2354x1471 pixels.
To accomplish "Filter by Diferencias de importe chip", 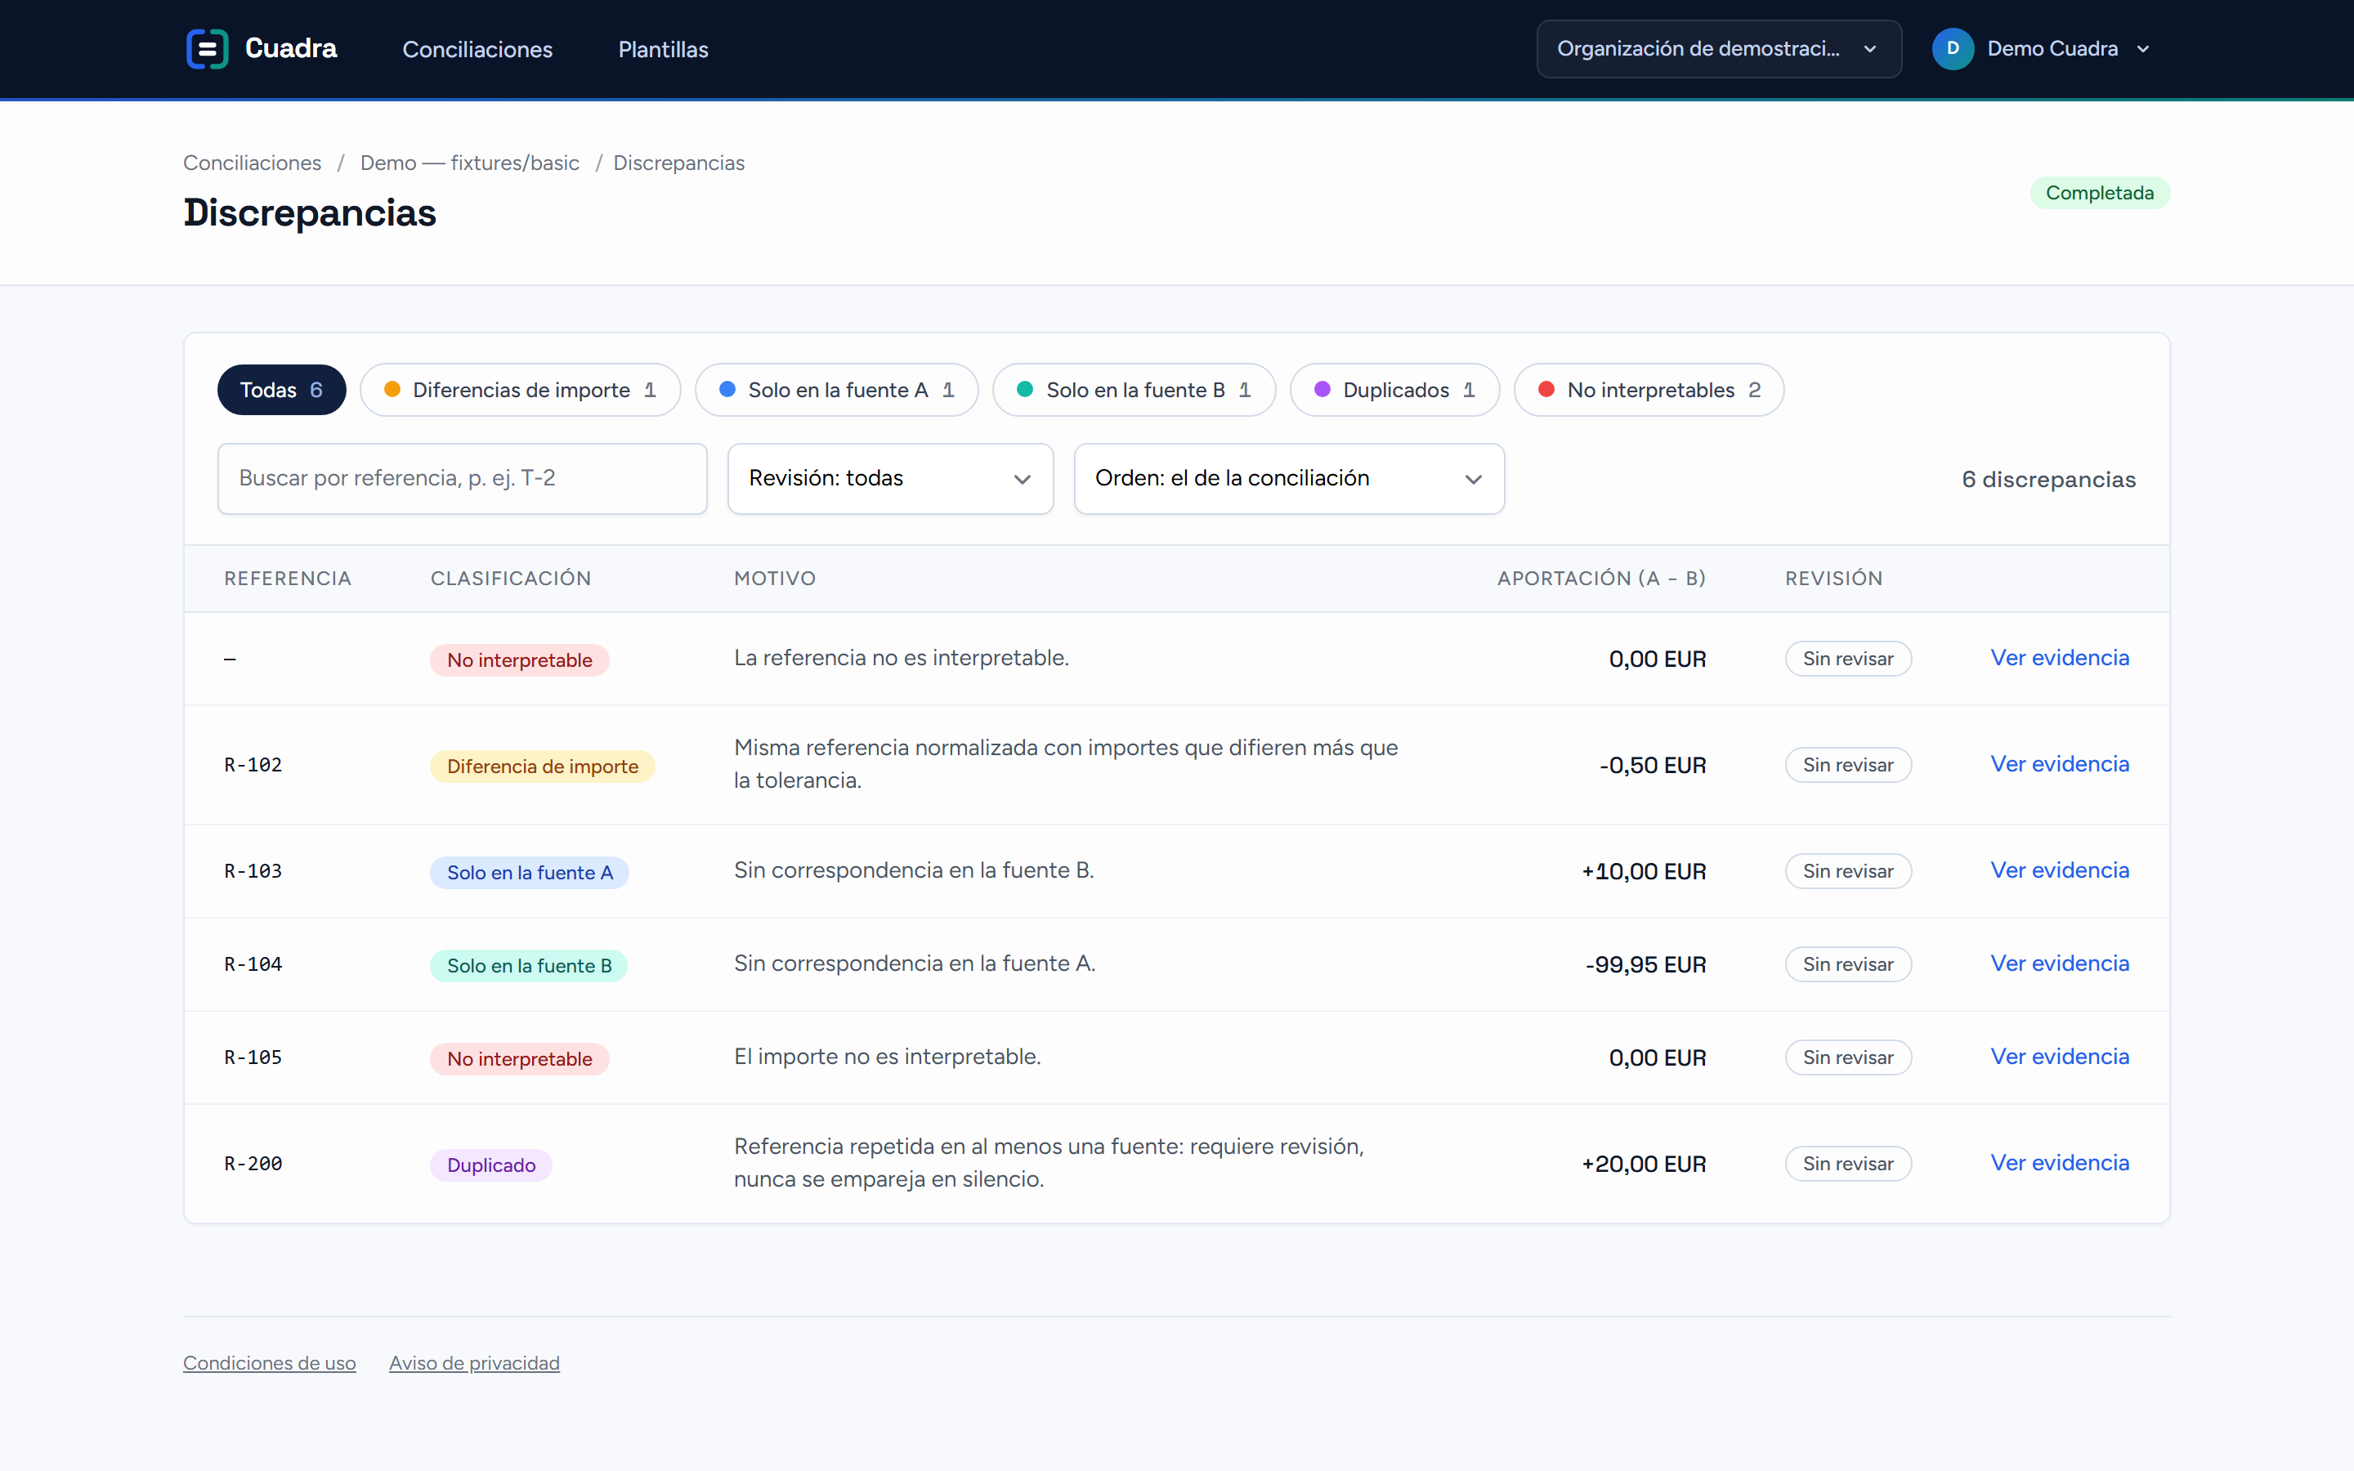I will tap(521, 390).
